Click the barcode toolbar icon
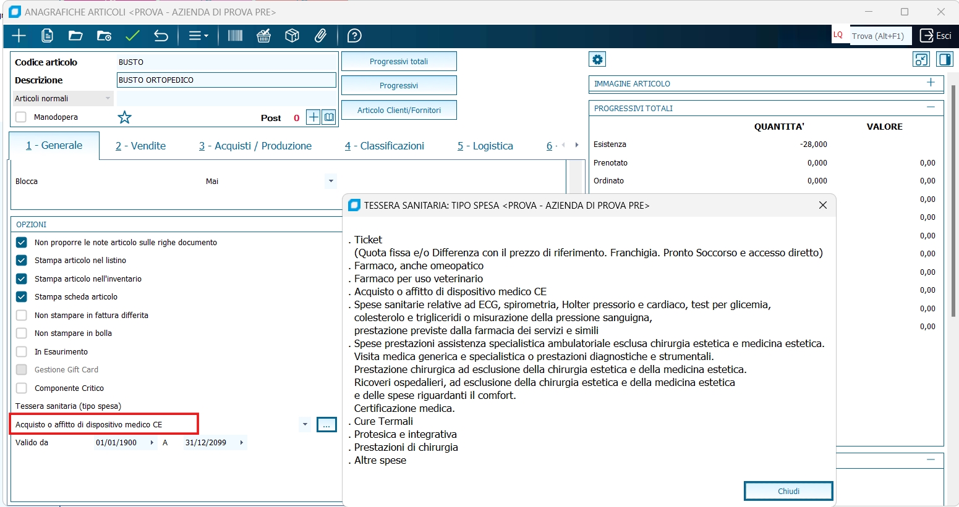The image size is (959, 507). (235, 36)
